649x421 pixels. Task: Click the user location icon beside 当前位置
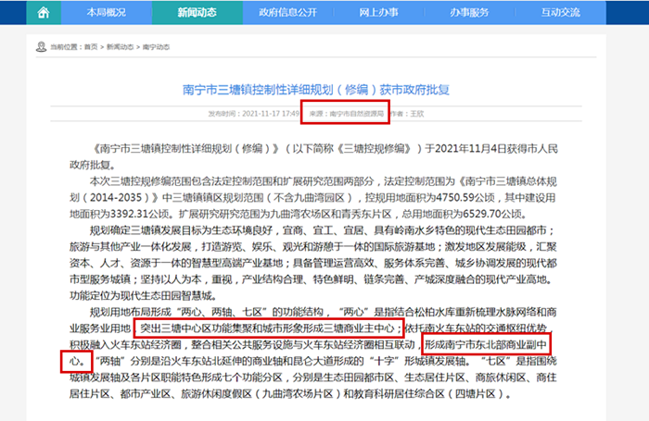tap(41, 46)
